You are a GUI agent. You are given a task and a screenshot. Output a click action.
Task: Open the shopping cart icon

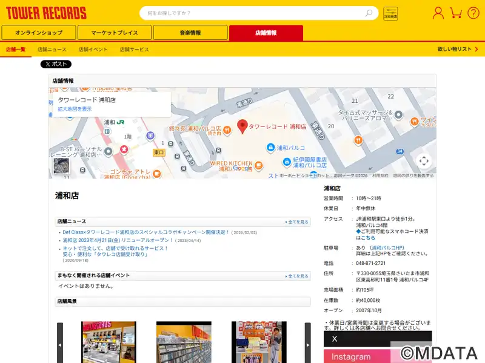pyautogui.click(x=456, y=13)
